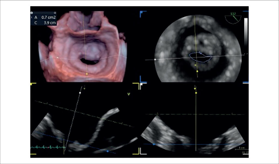Click the yellow V marker in the bottom-left view
Viewport: 279px width, 164px height.
[x=129, y=94]
